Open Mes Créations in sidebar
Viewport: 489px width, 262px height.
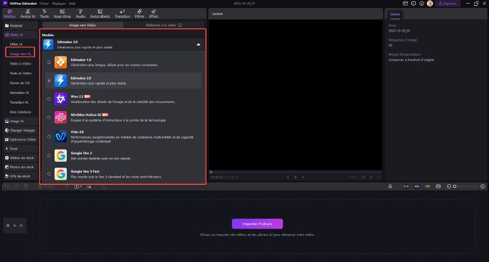point(21,112)
